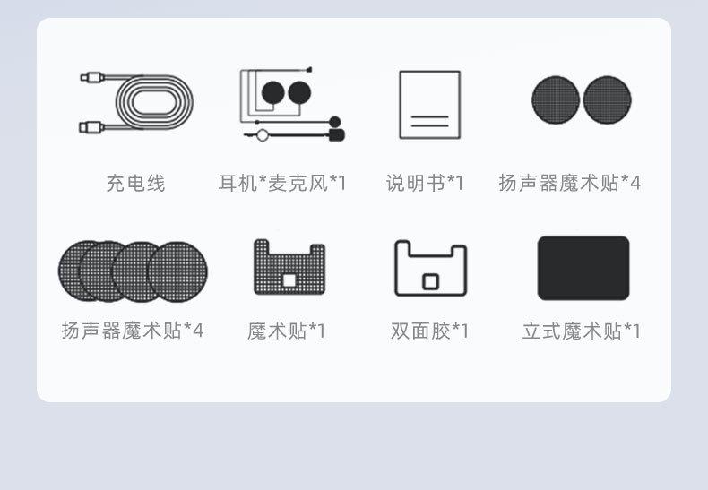The image size is (708, 490).
Task: Click the left black earphone speaker disc
Action: tap(272, 93)
